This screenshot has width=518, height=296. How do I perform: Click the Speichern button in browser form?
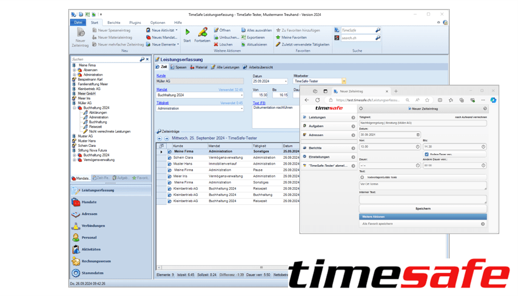pyautogui.click(x=423, y=209)
